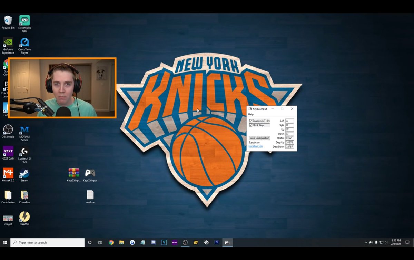
Task: Open the Recycle Bin desktop icon
Action: click(x=8, y=22)
